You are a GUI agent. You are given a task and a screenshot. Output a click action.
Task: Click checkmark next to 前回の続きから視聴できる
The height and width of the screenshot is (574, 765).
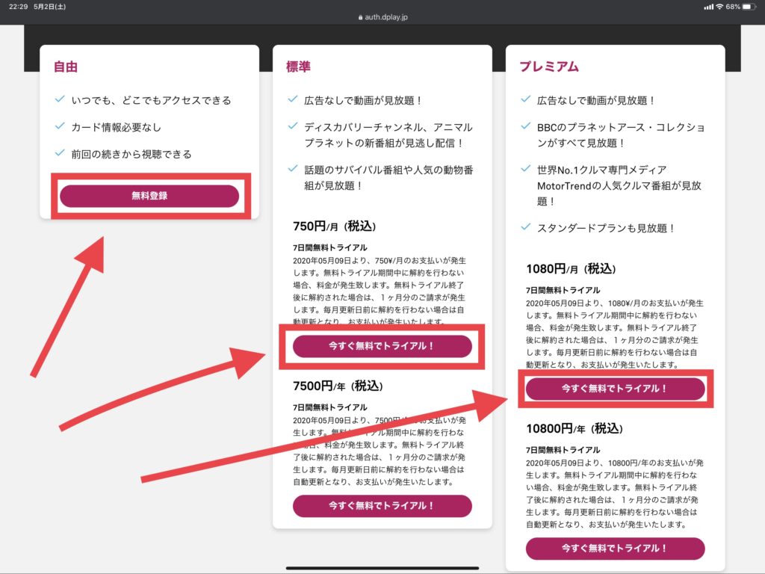click(x=60, y=153)
